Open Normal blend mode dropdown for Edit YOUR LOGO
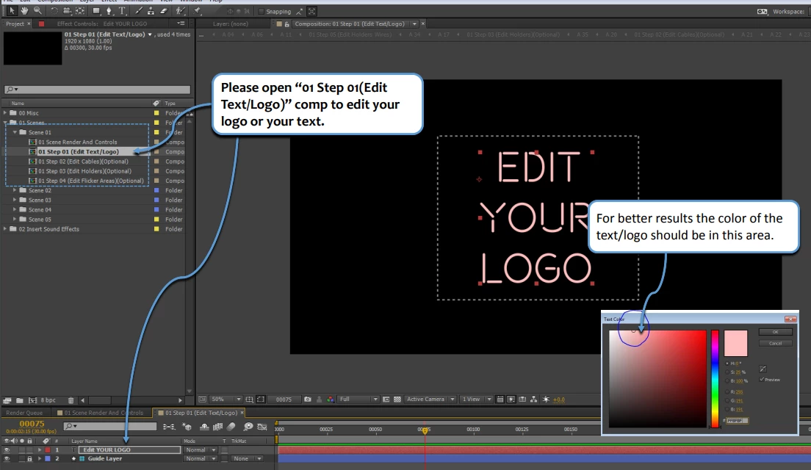 click(x=201, y=450)
